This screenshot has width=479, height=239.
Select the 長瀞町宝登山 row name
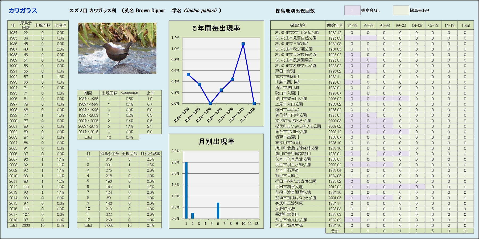click(287, 214)
